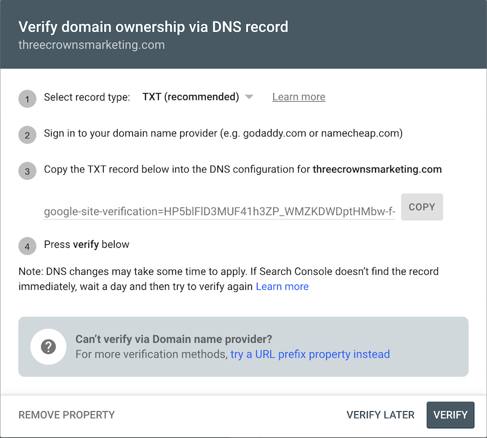The height and width of the screenshot is (438, 487).
Task: Click the step 3 number circle
Action: click(x=27, y=171)
